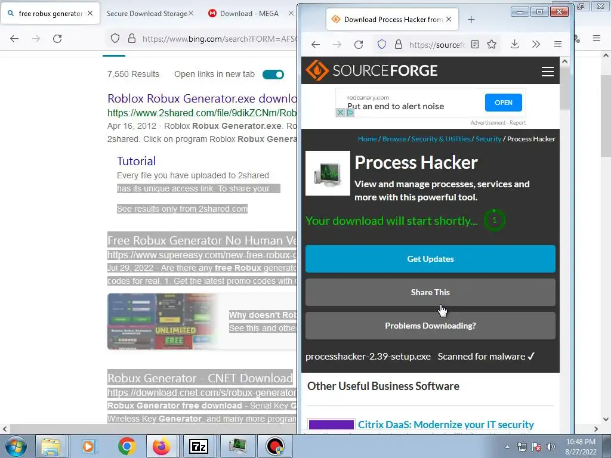Click the red recorder taskbar icon
611x458 pixels.
pyautogui.click(x=274, y=446)
